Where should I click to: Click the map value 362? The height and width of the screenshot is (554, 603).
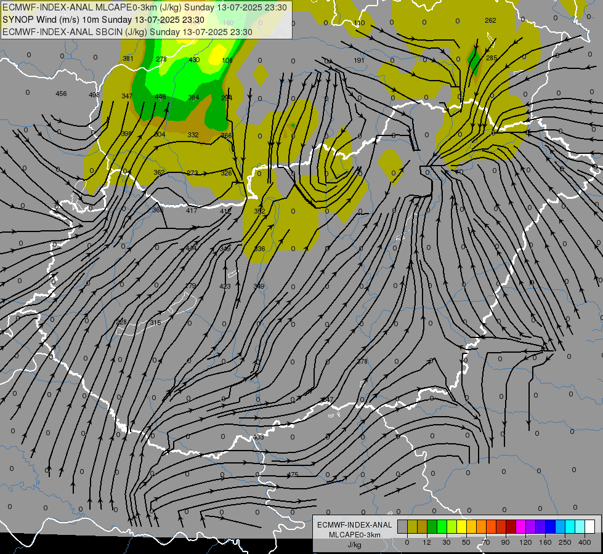pyautogui.click(x=159, y=172)
